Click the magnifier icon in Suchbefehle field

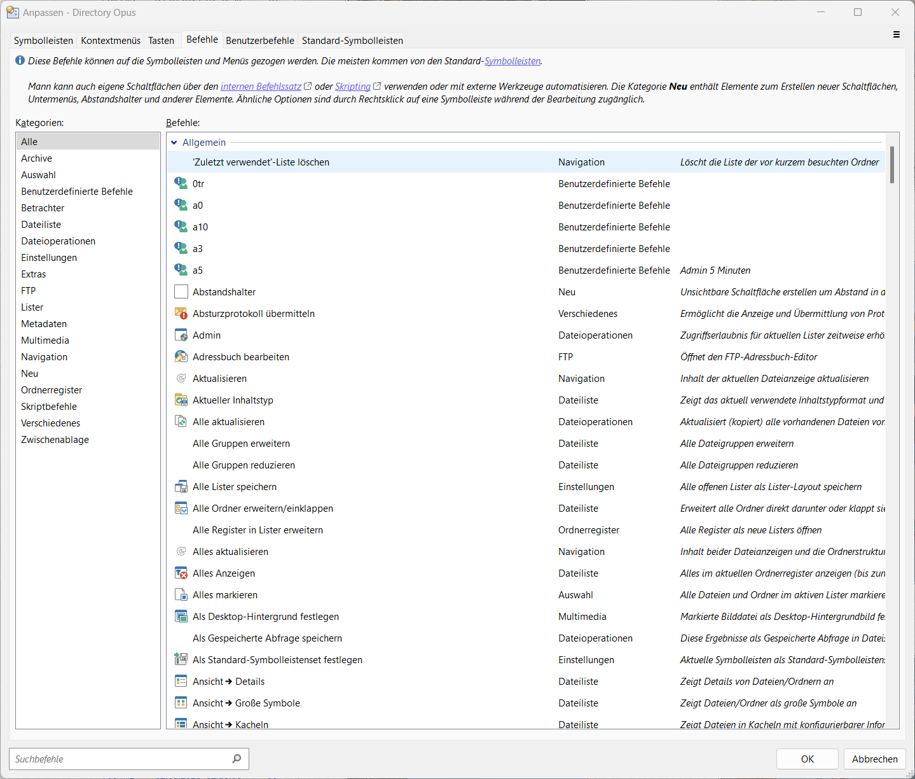237,759
